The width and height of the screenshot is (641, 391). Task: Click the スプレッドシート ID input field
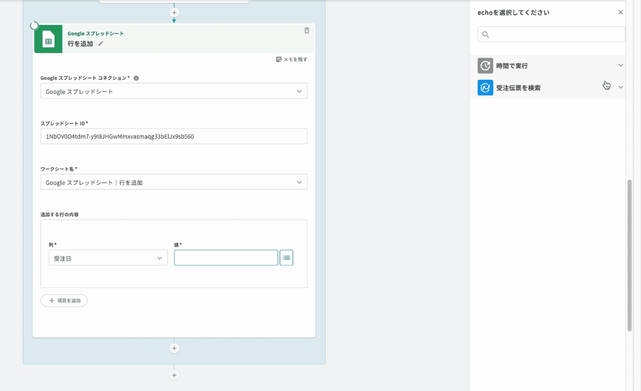point(174,136)
